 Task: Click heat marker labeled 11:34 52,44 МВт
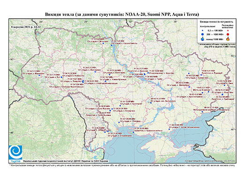pyautogui.click(x=109, y=75)
